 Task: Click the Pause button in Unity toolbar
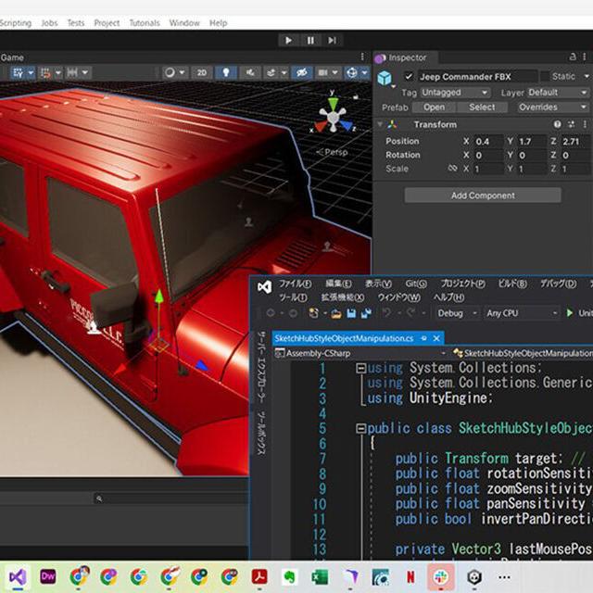(310, 40)
